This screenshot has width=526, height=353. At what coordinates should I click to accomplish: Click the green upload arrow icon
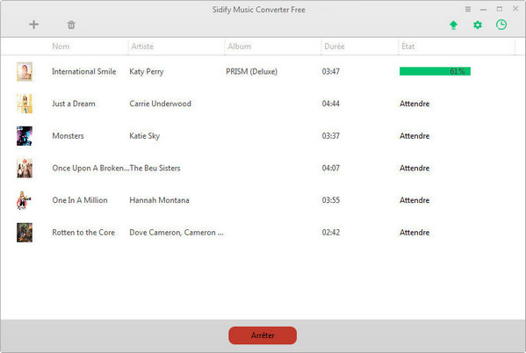coord(453,25)
